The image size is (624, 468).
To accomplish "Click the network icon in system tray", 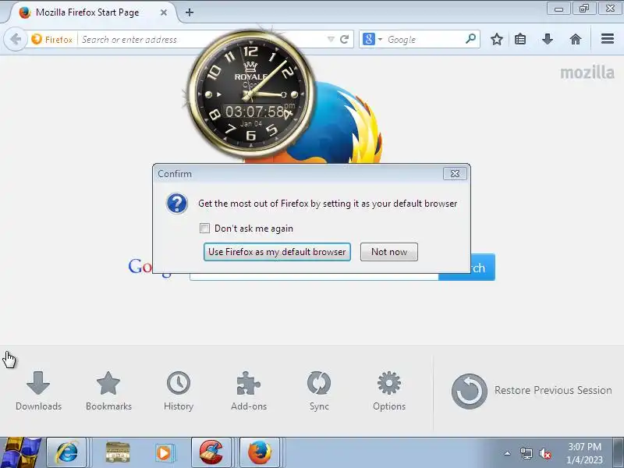I will click(526, 453).
